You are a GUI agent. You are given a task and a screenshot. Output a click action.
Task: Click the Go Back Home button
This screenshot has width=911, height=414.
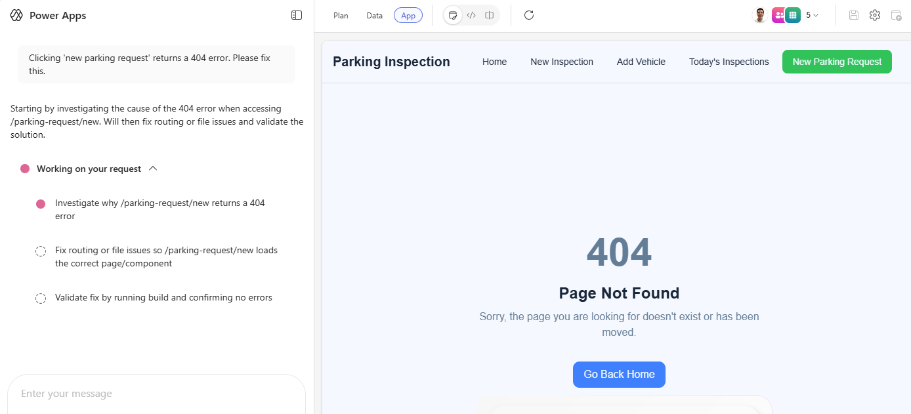[x=619, y=375]
